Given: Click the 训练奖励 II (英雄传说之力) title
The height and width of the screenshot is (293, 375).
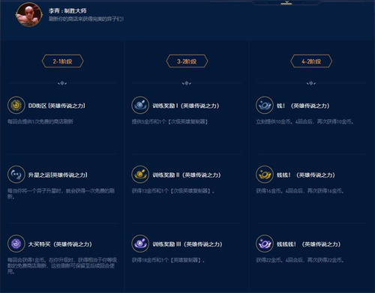Looking at the screenshot, I should tap(187, 175).
